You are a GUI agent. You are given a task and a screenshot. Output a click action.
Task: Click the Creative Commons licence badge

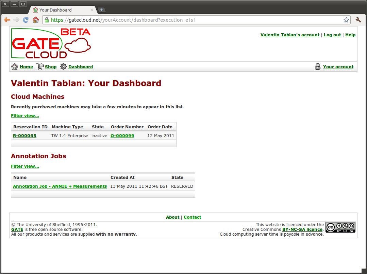340,227
